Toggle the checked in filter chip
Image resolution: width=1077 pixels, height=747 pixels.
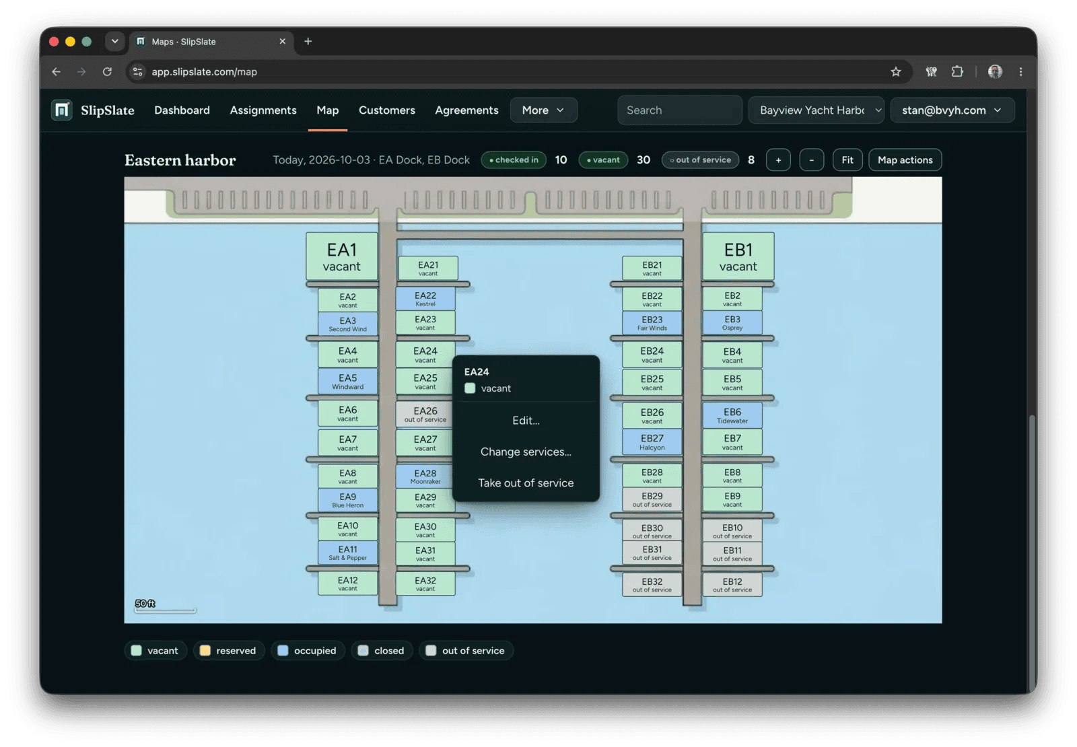[514, 159]
